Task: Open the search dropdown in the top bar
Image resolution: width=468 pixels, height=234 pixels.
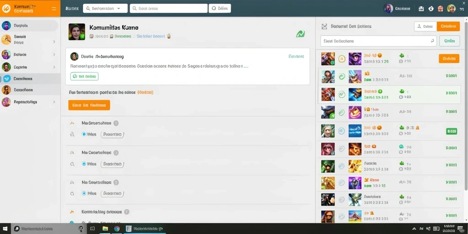Action: [105, 8]
